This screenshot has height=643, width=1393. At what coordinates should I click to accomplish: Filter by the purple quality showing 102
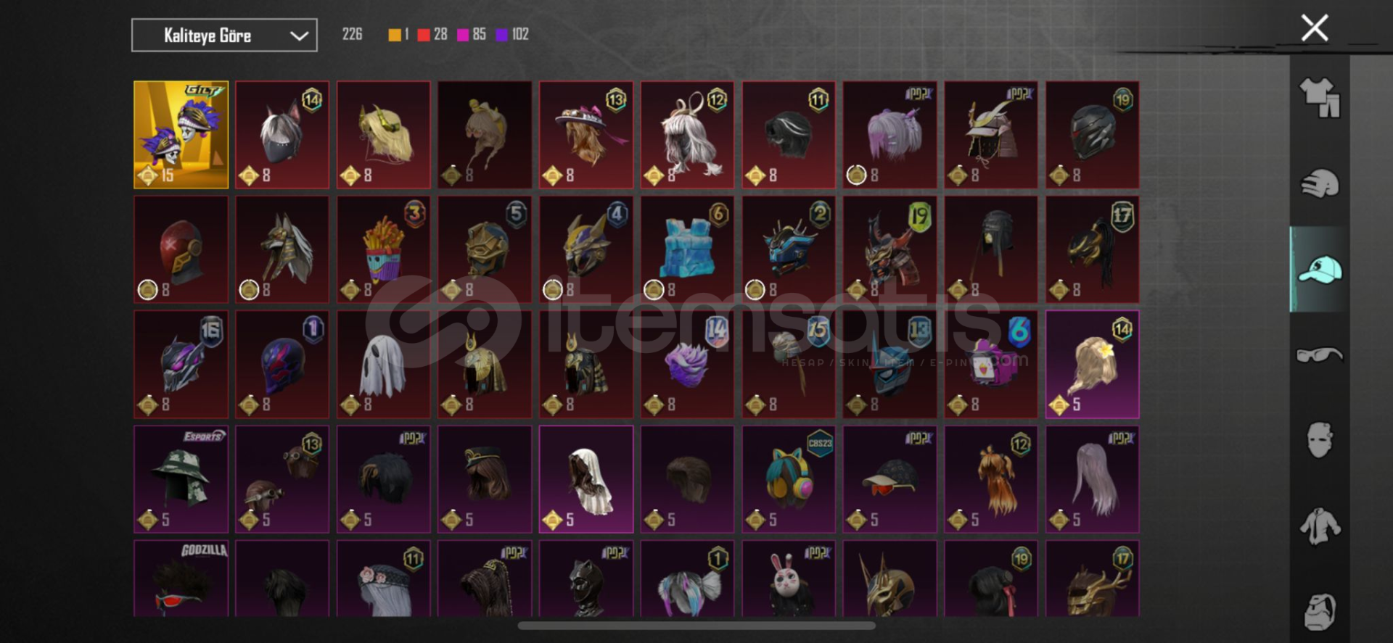click(512, 35)
